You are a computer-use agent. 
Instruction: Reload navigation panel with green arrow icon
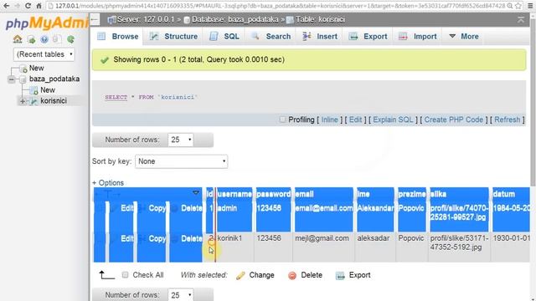coord(70,39)
